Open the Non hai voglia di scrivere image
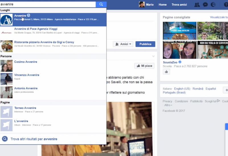228x156 pixels. tap(213, 50)
